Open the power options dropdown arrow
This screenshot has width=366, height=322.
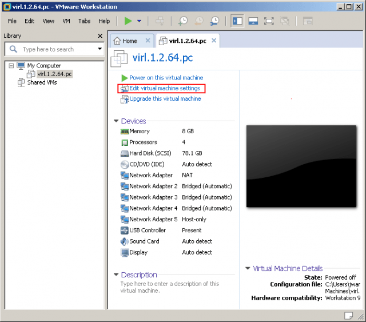click(x=139, y=21)
